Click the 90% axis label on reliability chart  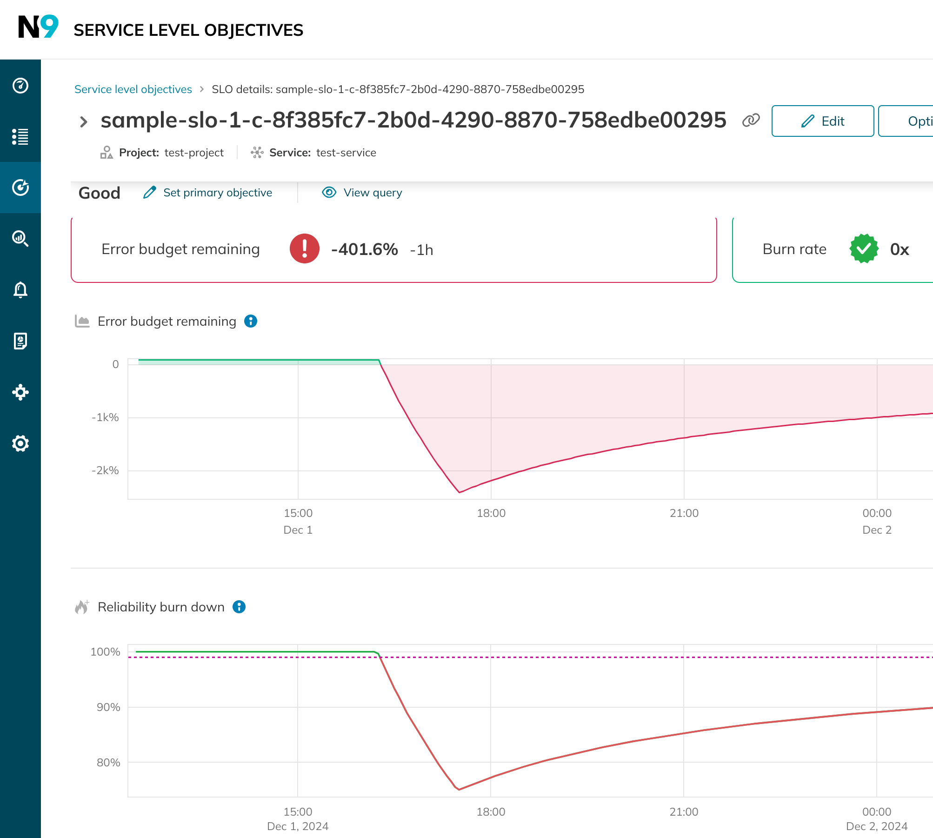(x=108, y=707)
